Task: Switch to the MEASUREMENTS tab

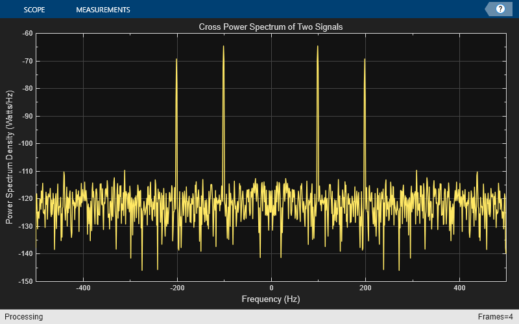Action: coord(103,10)
